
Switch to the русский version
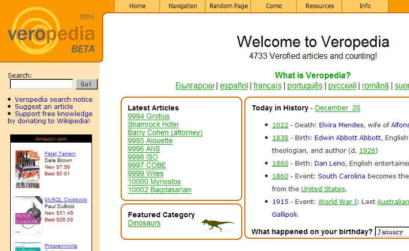coord(342,85)
